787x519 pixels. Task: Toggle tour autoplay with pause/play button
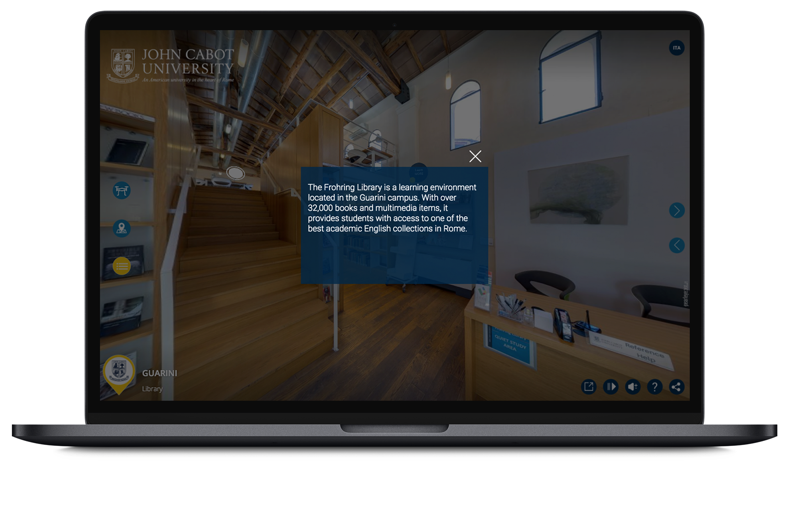tap(610, 387)
